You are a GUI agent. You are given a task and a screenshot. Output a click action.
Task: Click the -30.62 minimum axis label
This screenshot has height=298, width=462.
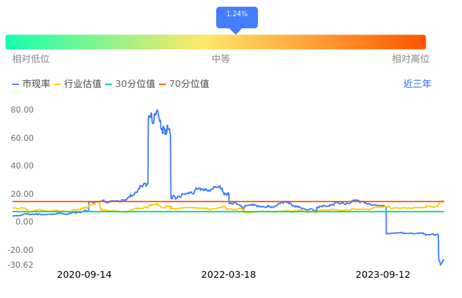coord(21,265)
